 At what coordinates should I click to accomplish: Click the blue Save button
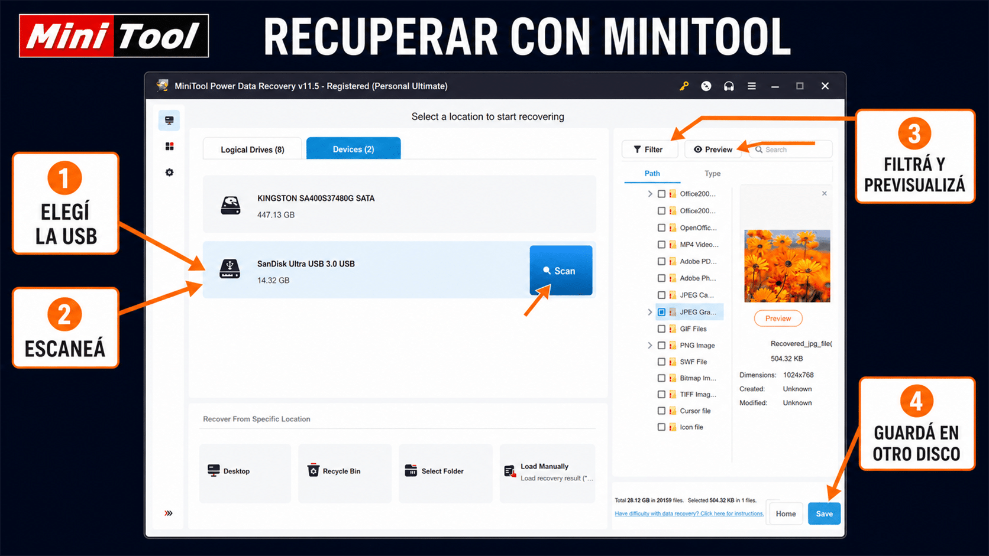824,513
